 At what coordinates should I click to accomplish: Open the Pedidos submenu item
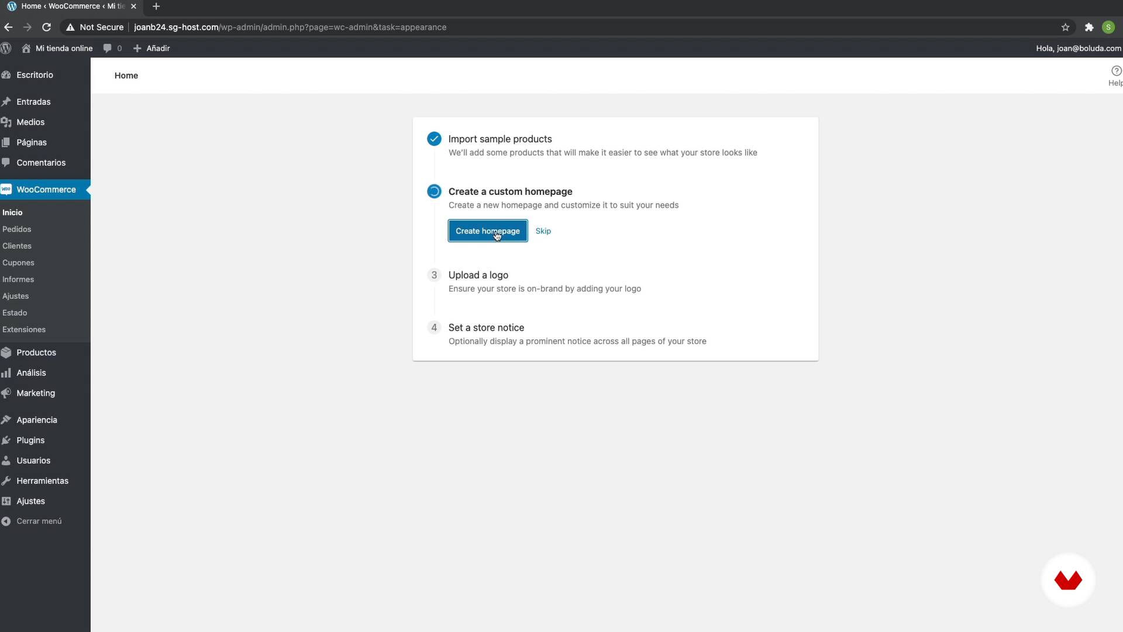[x=16, y=229]
